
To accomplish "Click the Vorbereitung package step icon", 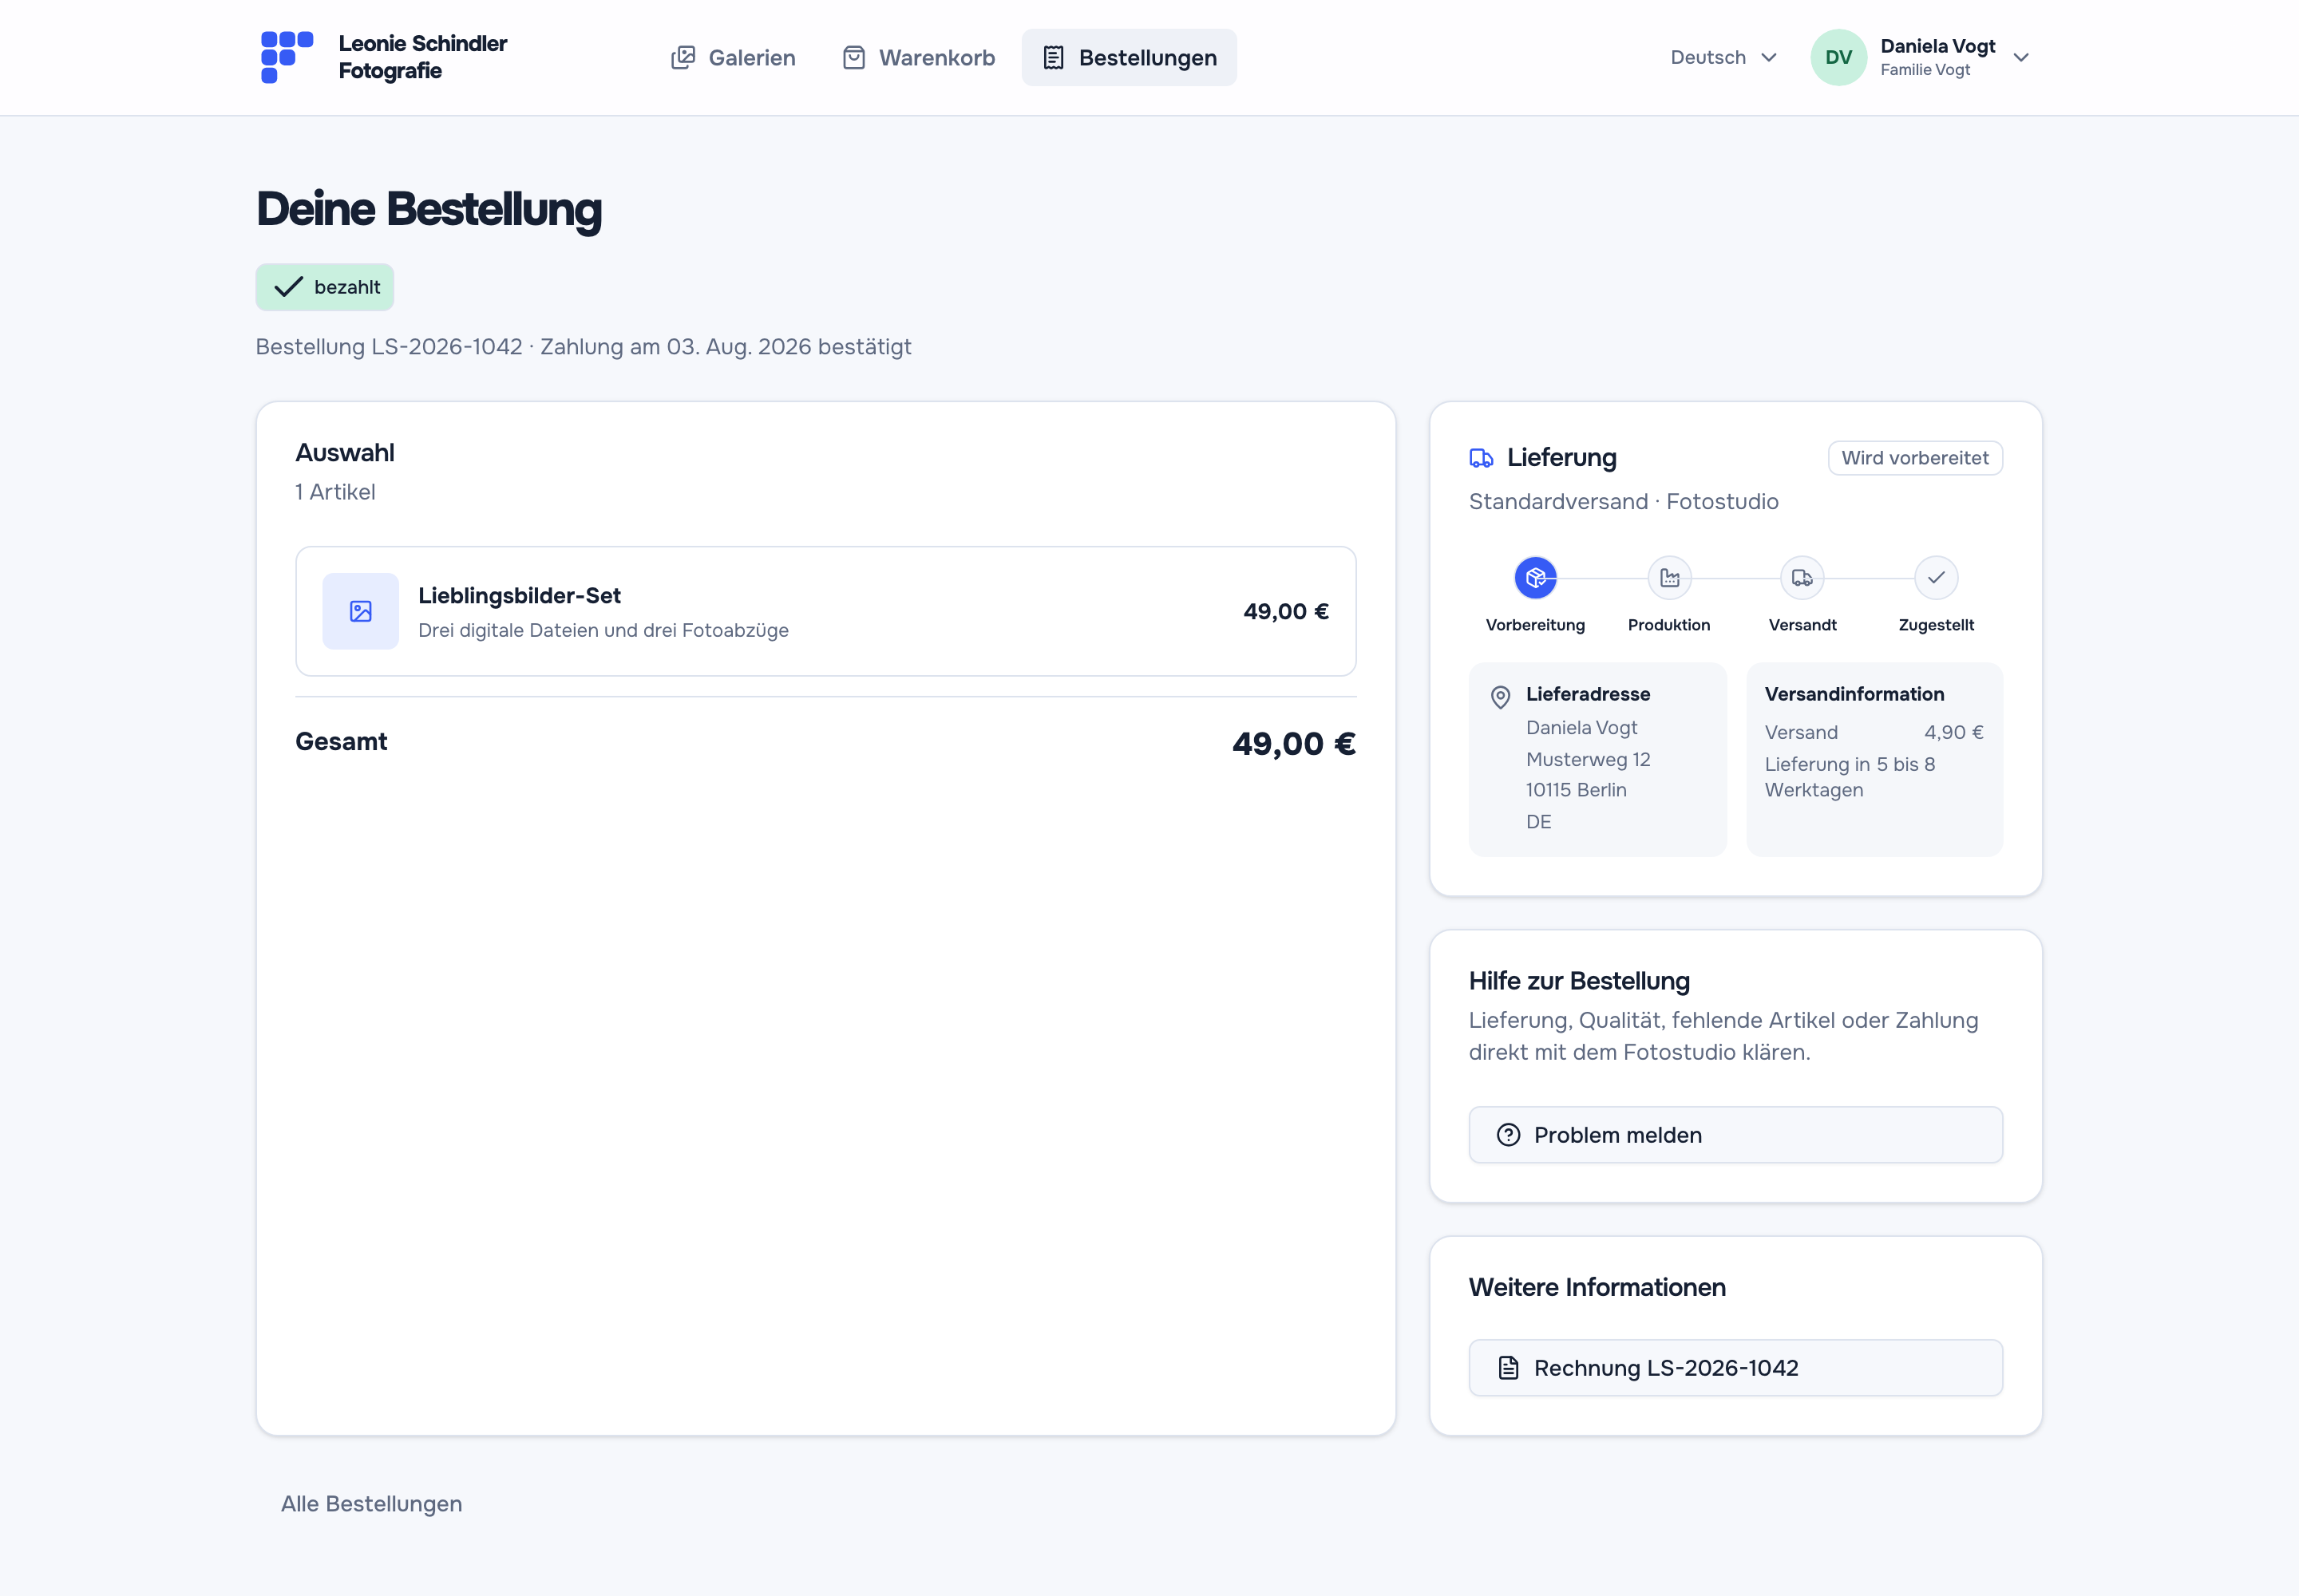I will coord(1535,578).
